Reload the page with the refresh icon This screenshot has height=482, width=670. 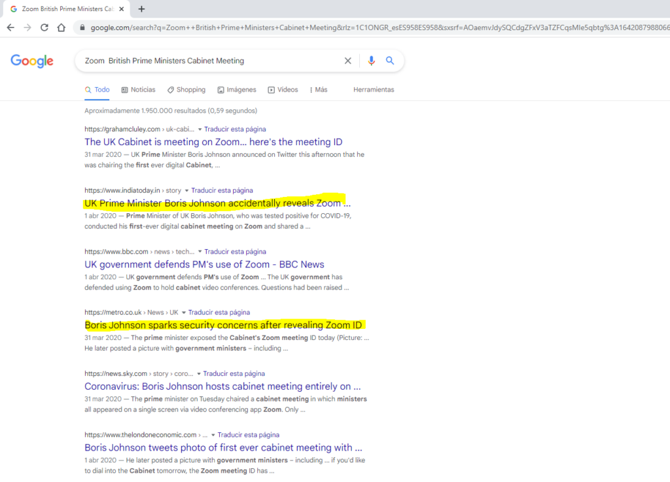44,28
